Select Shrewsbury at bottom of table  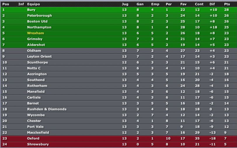point(38,144)
